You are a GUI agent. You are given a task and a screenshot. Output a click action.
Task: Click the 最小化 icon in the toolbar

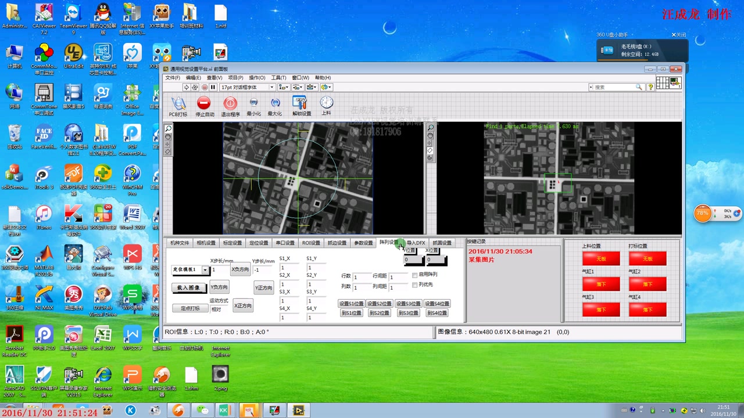[x=253, y=103]
